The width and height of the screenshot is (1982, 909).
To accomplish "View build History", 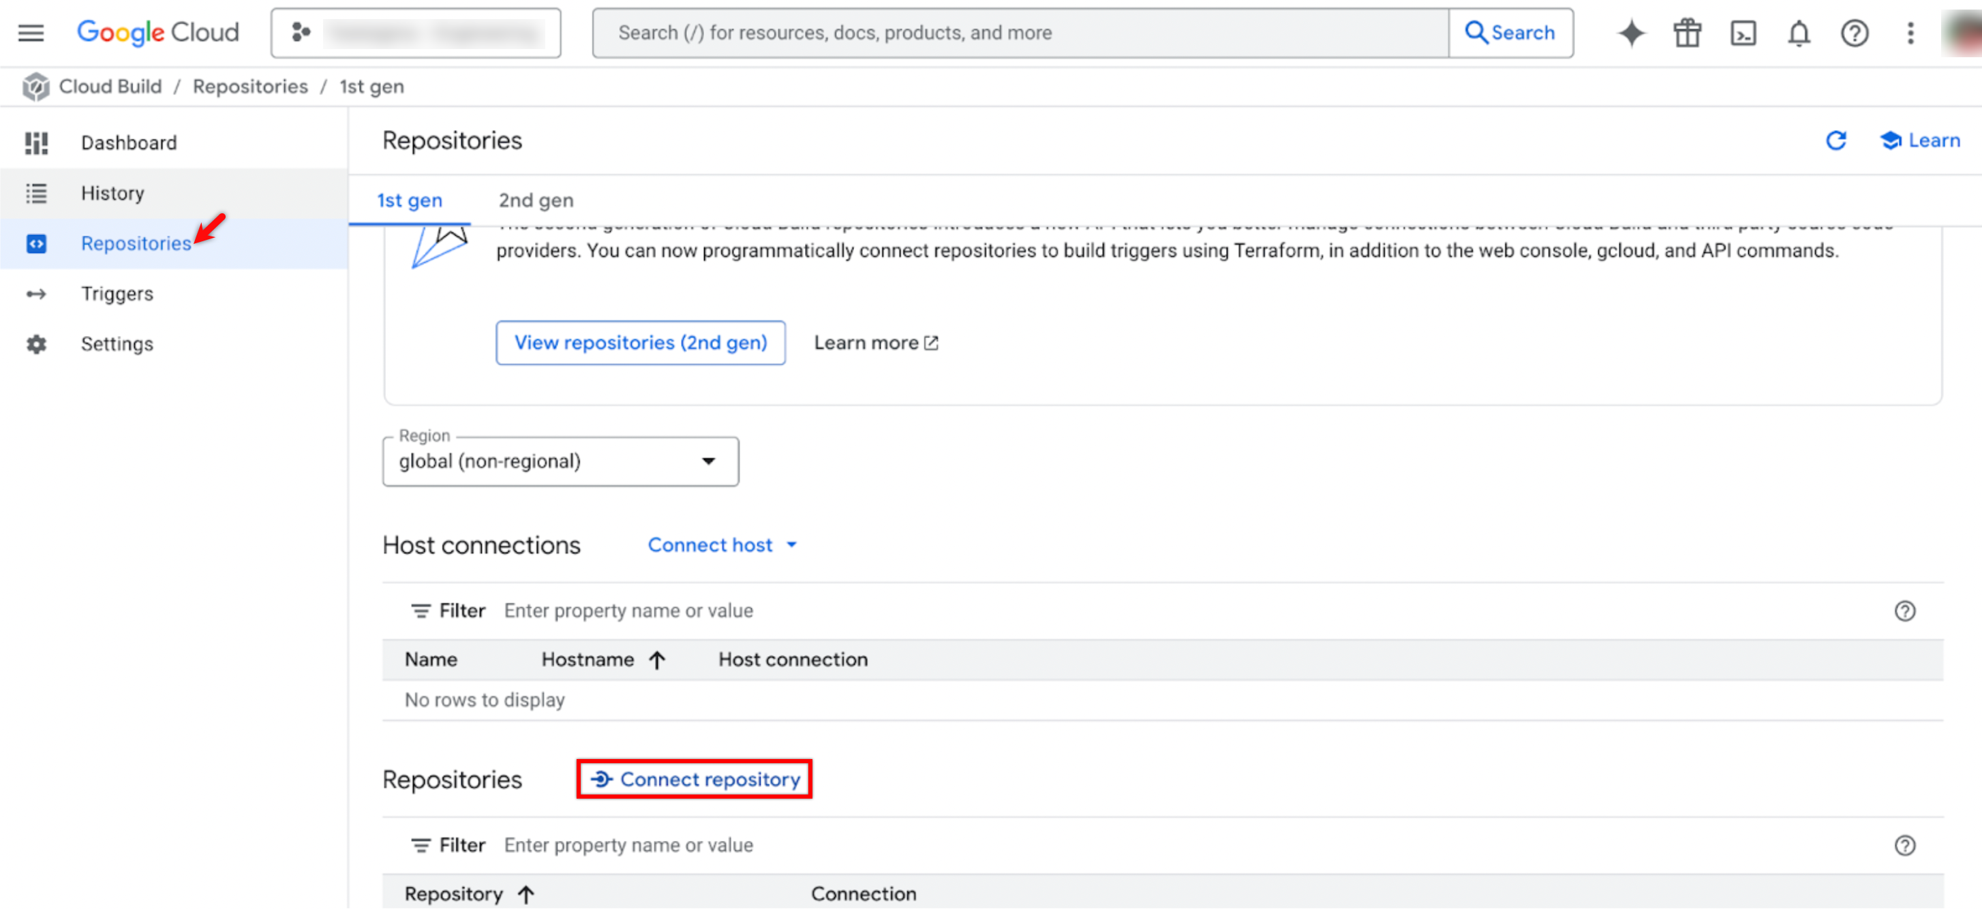I will click(x=112, y=193).
